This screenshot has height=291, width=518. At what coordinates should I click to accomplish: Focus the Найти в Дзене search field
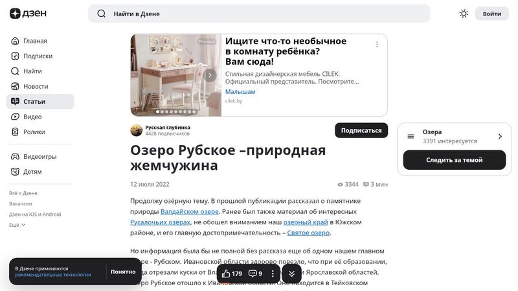tap(259, 14)
